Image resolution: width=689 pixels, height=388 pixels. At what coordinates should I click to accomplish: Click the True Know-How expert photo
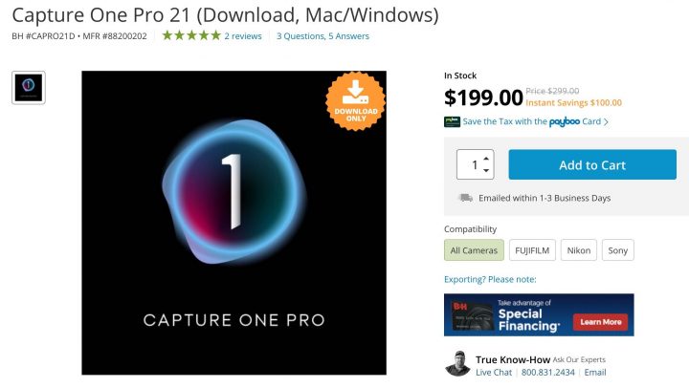click(x=457, y=363)
